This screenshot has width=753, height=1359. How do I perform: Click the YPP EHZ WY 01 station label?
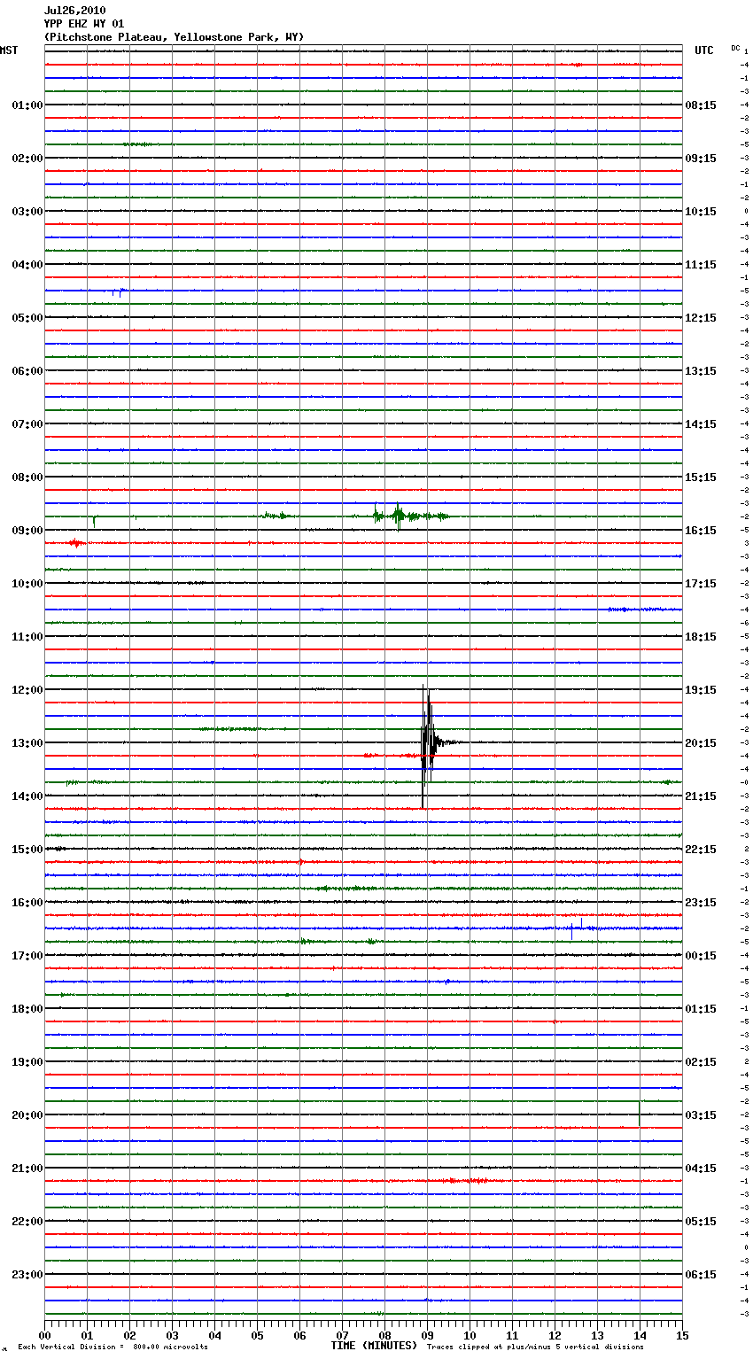[x=84, y=24]
